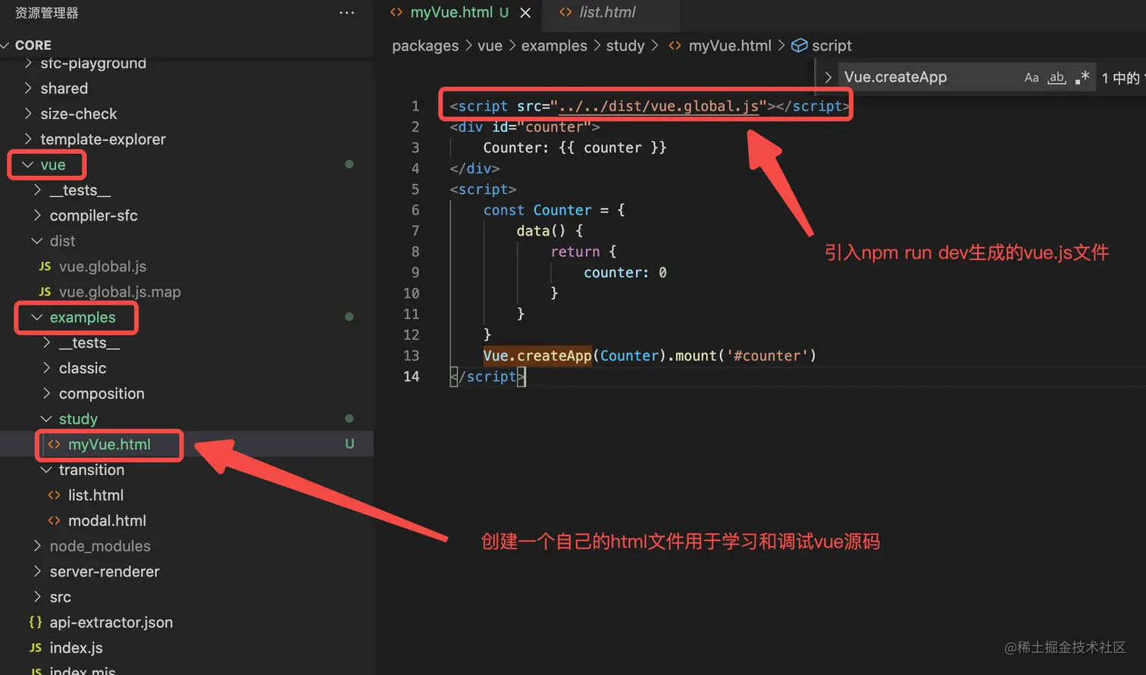The image size is (1146, 675).
Task: Toggle Match Case in find widget
Action: pos(1032,77)
